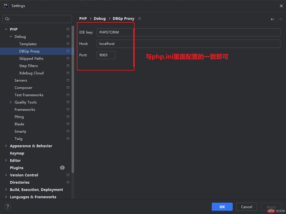
Task: Open Skipped Paths settings
Action: (31, 58)
